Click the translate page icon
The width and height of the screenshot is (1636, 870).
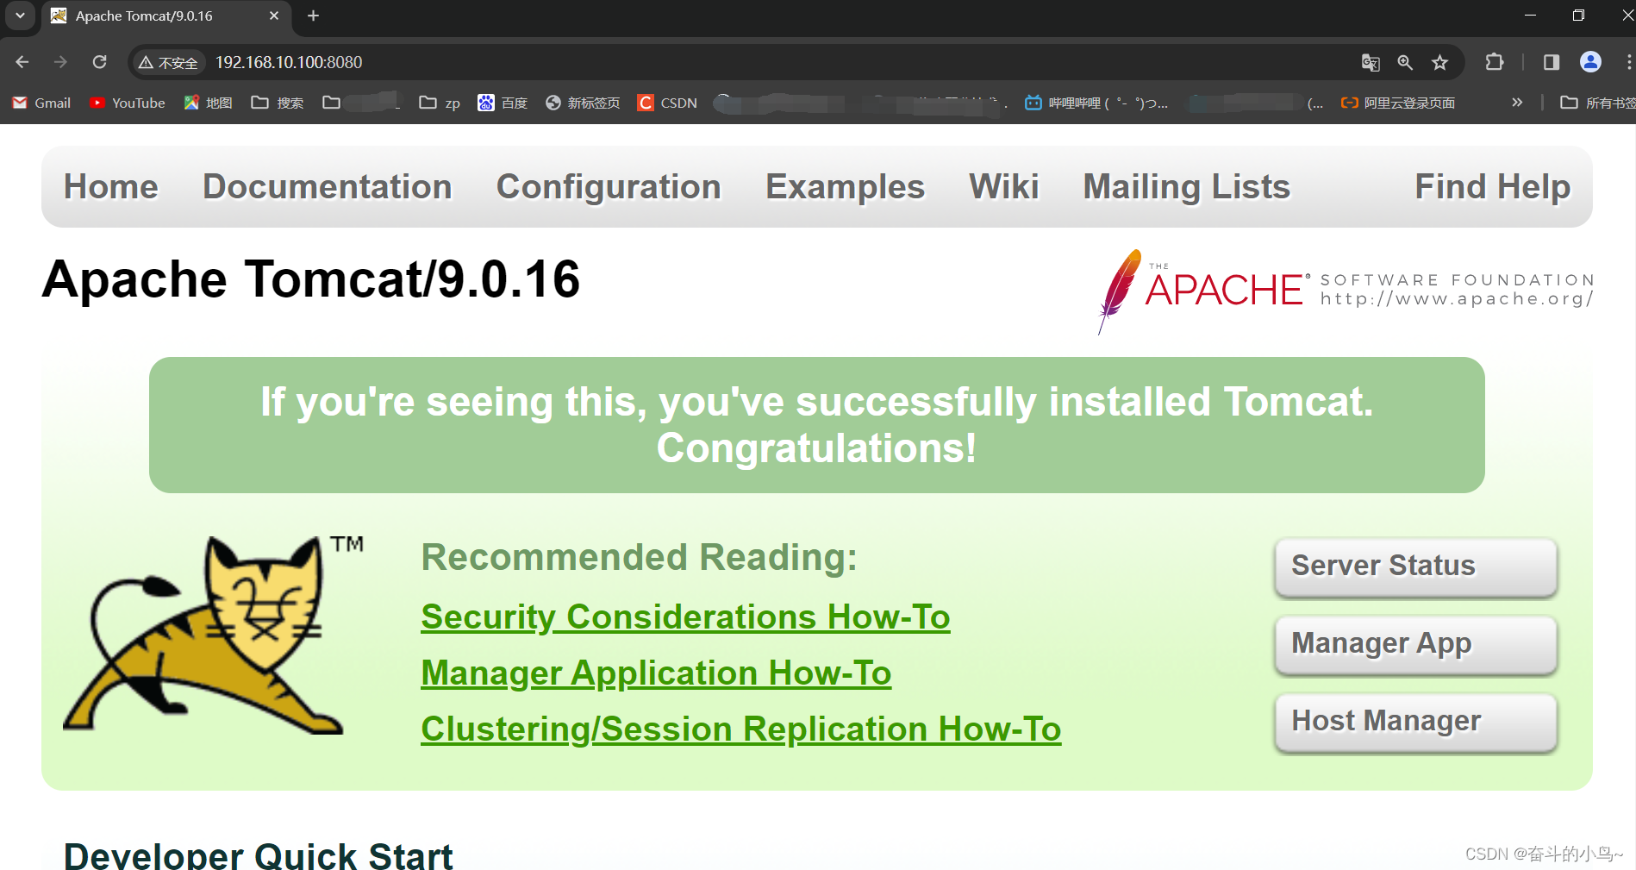click(1371, 62)
